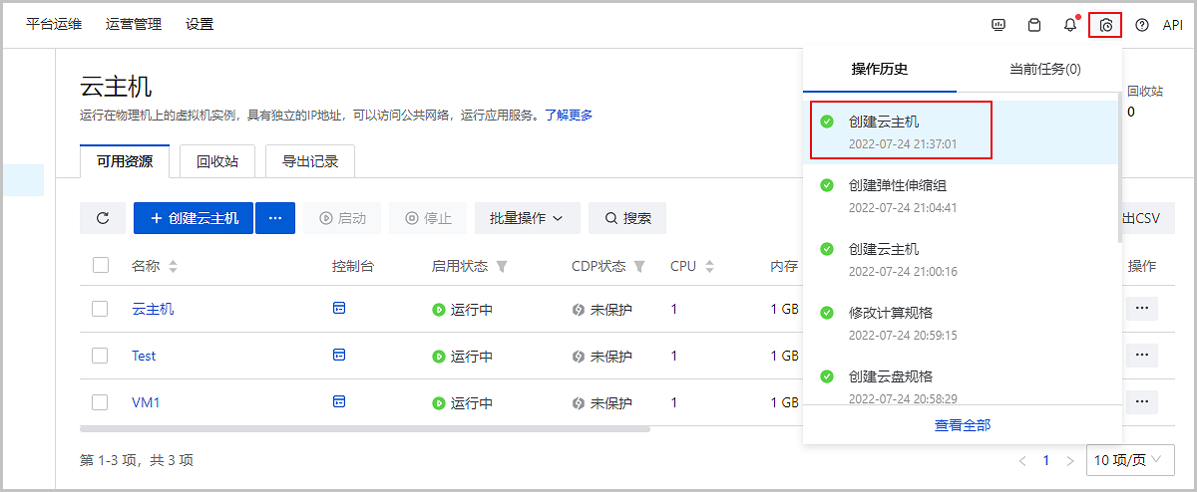This screenshot has height=492, width=1197.
Task: Open console icon for Test VM
Action: 339,356
